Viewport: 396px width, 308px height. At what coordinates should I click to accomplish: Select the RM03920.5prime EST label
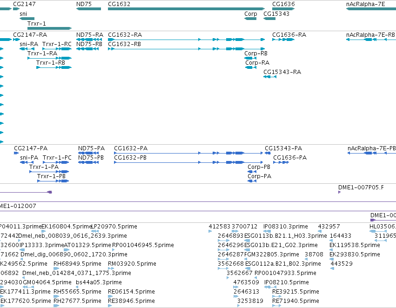pyautogui.click(x=132, y=264)
